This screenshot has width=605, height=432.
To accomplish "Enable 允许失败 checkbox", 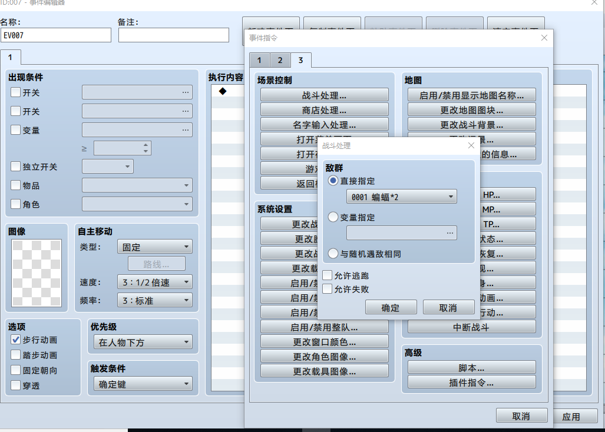I will (x=327, y=288).
